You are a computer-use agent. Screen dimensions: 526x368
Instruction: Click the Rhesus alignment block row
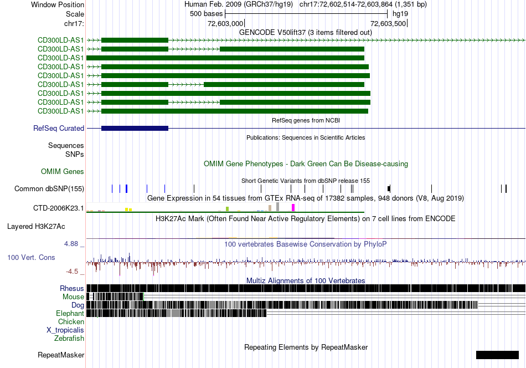(x=306, y=288)
